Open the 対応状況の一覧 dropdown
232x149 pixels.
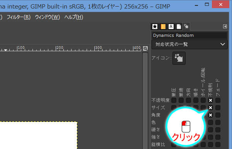coord(189,44)
